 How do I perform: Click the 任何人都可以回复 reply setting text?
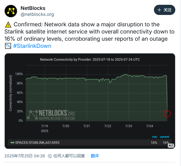[x=69, y=156]
